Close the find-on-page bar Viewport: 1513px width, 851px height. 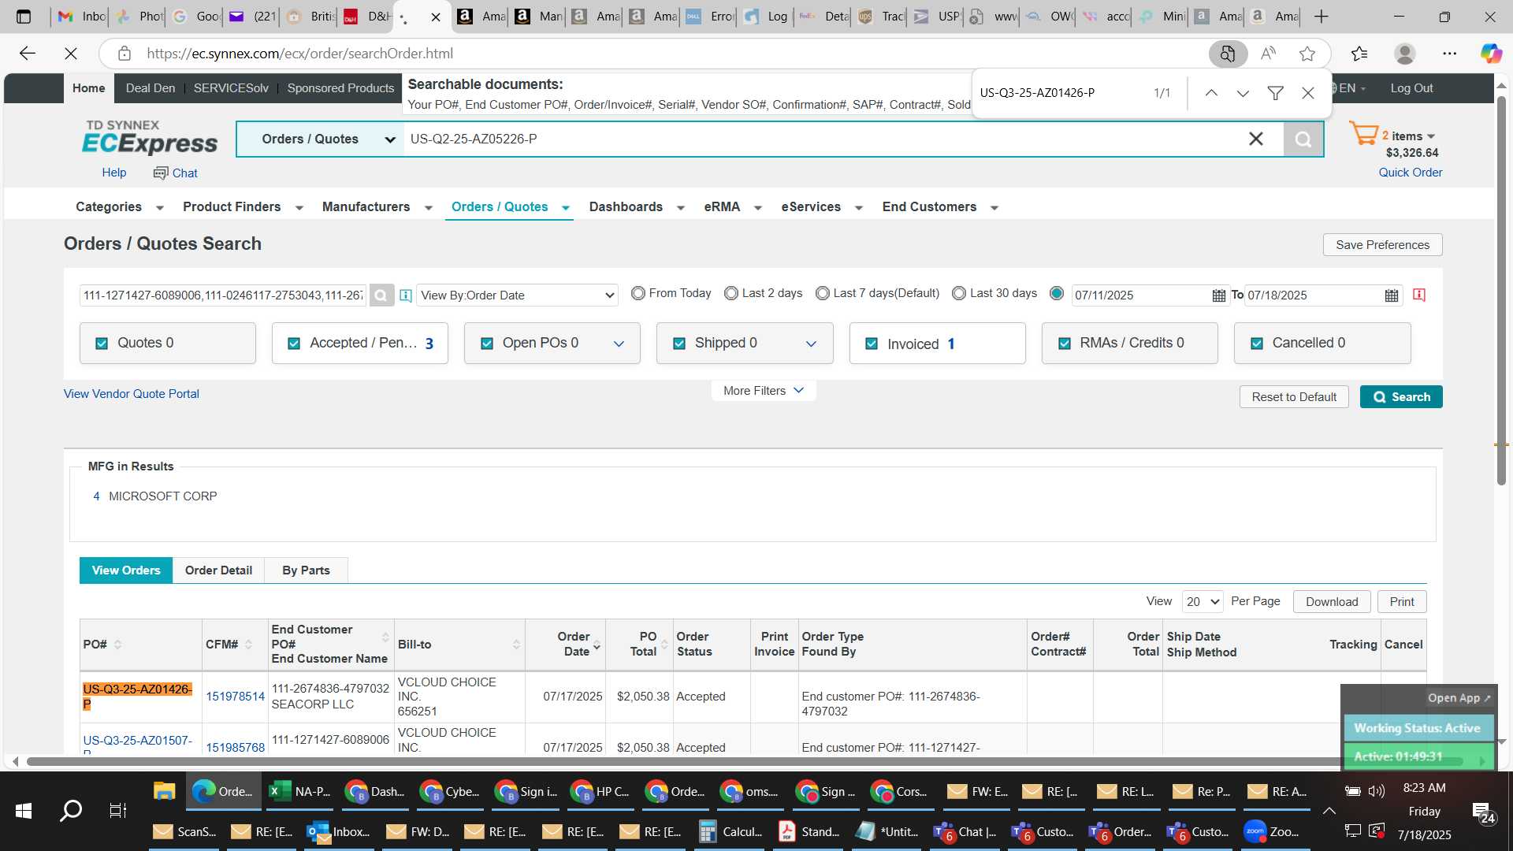tap(1308, 93)
